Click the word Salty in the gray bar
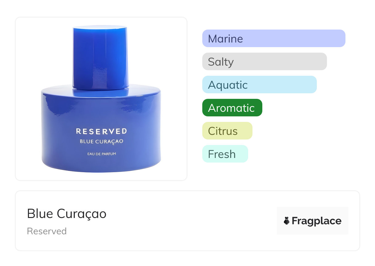Screen dimensions: 375x266 tap(221, 62)
